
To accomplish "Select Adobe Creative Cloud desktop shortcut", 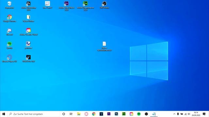I will pyautogui.click(x=28, y=32).
